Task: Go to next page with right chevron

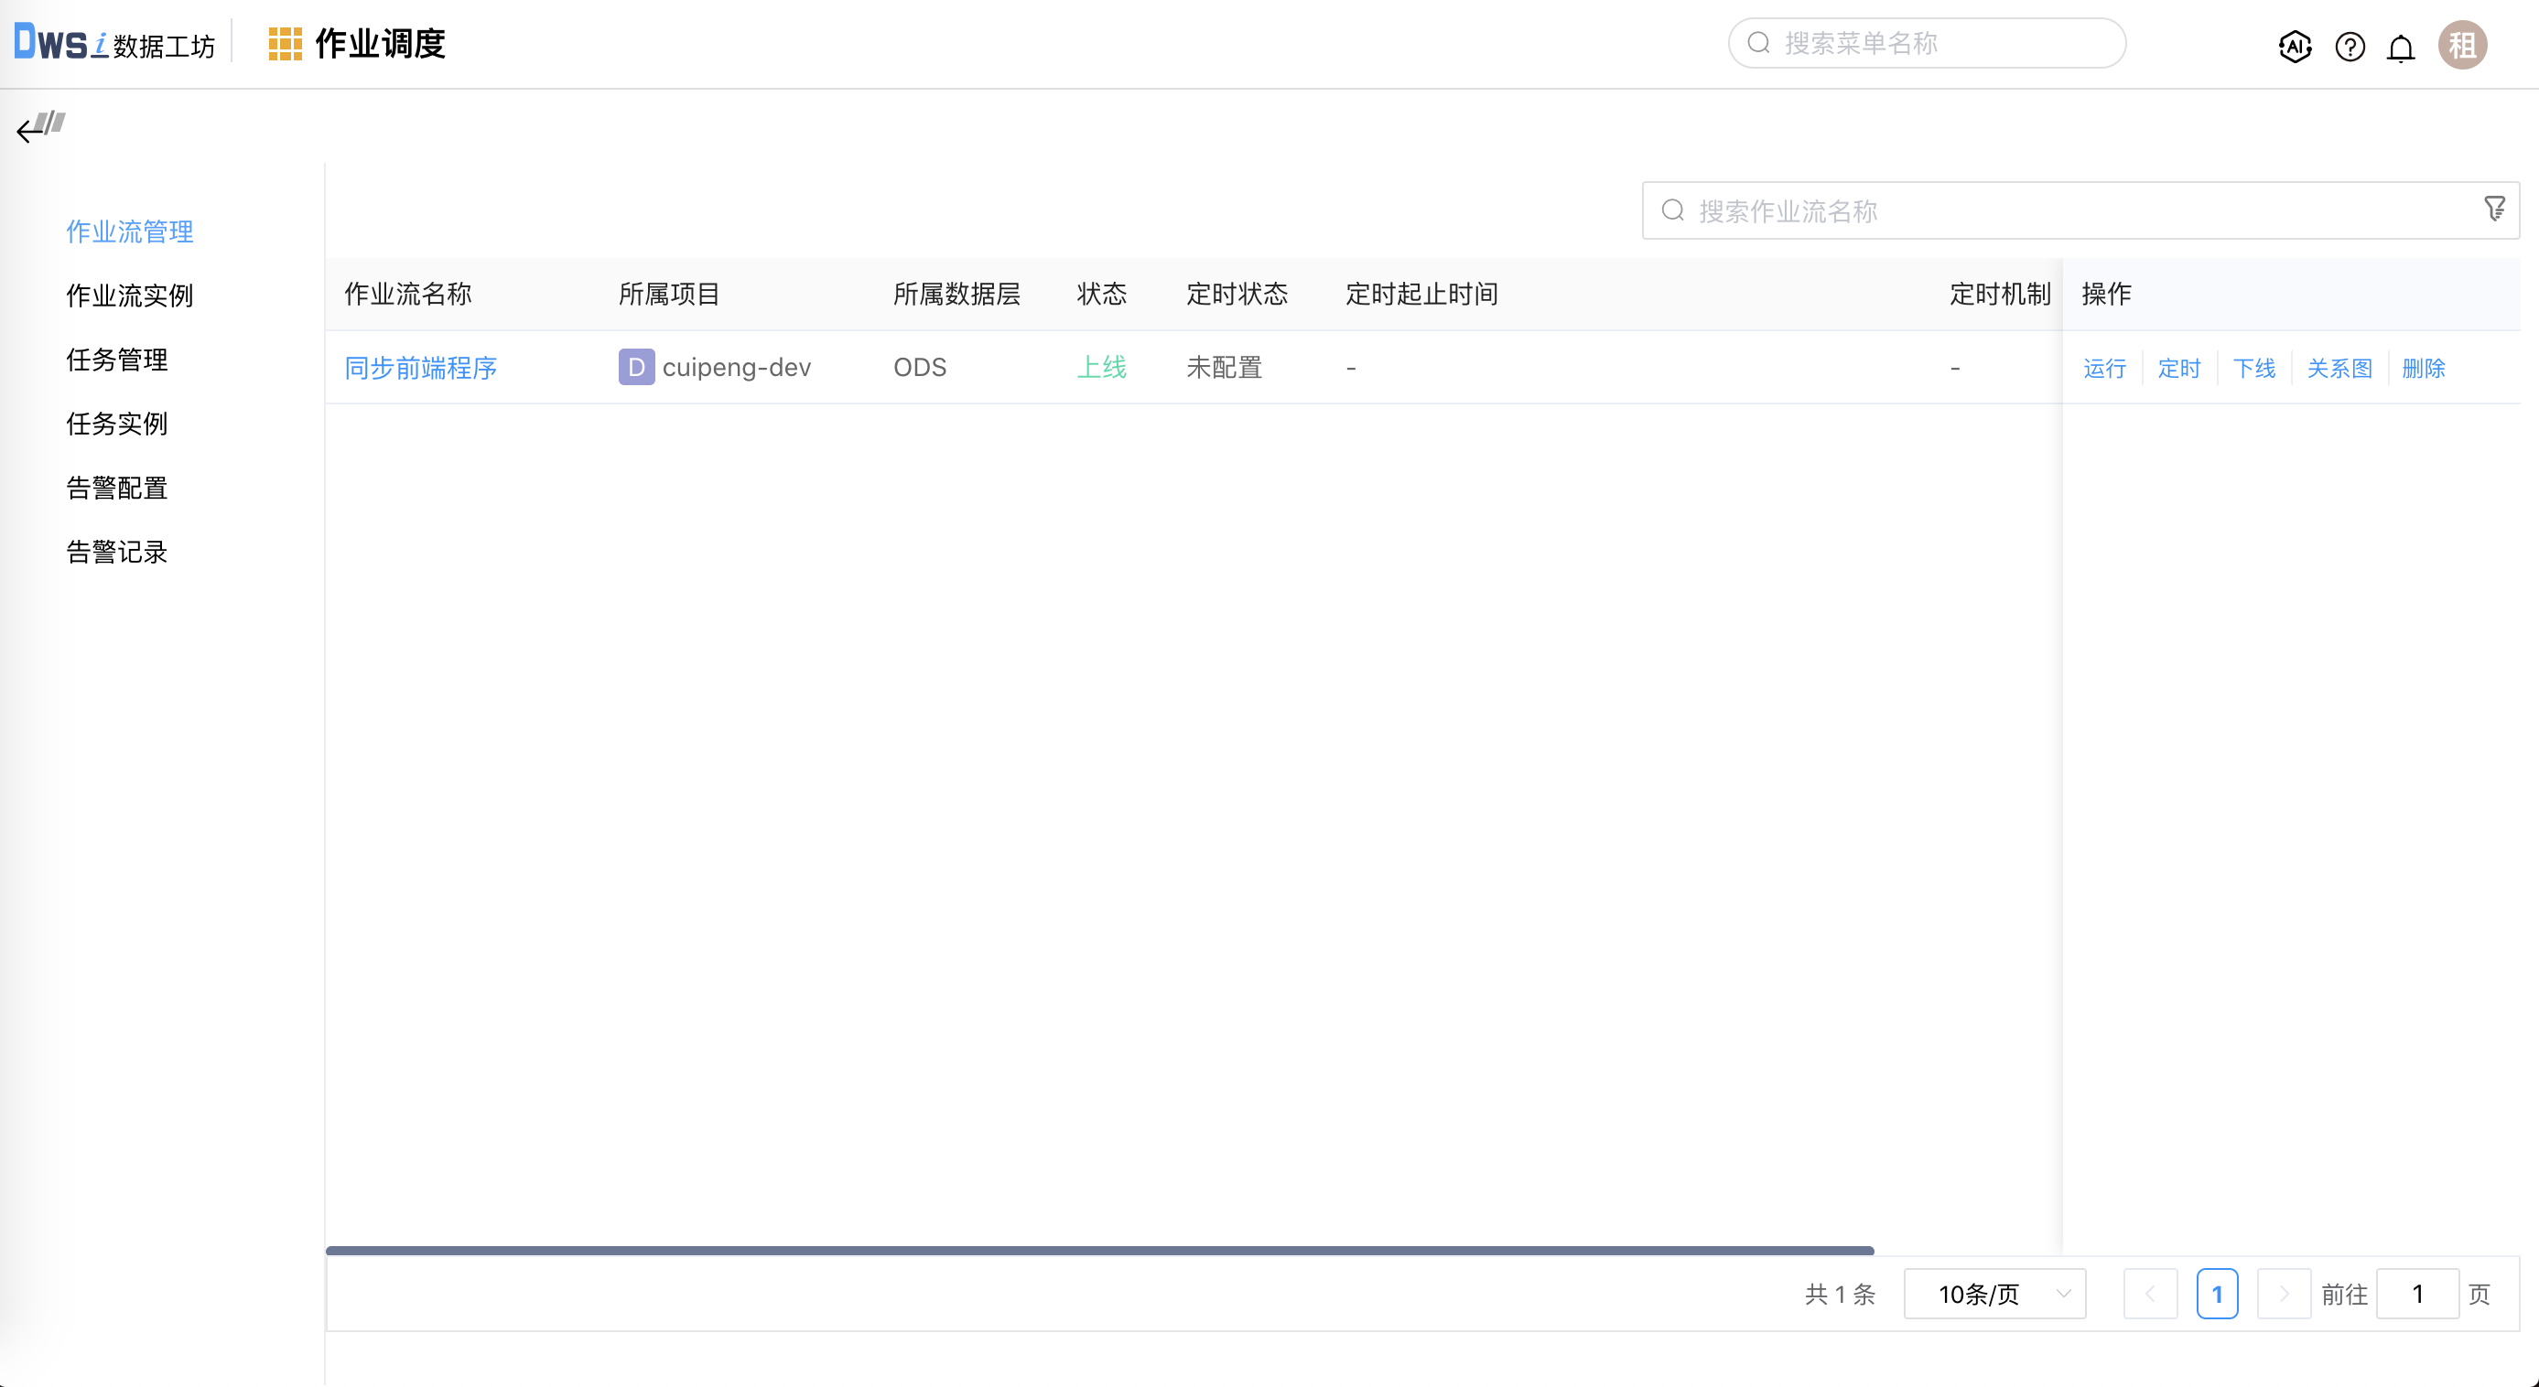Action: [x=2285, y=1294]
